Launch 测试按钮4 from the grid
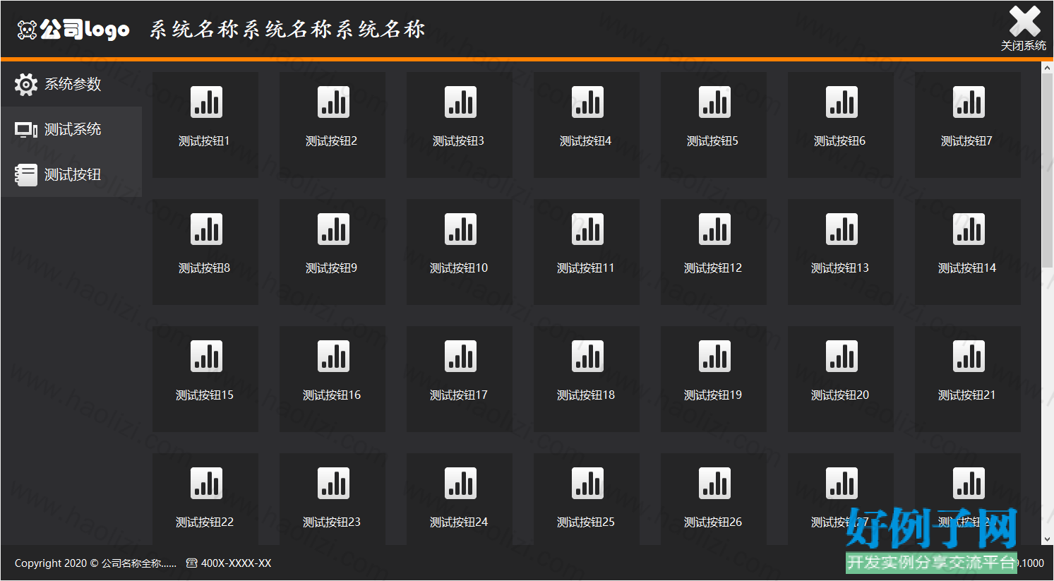Viewport: 1054px width, 581px height. (587, 124)
